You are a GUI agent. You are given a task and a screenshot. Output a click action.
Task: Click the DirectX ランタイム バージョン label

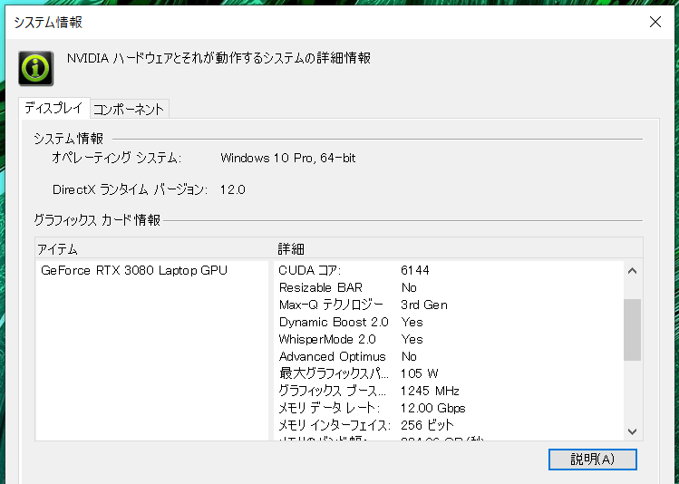pyautogui.click(x=130, y=189)
